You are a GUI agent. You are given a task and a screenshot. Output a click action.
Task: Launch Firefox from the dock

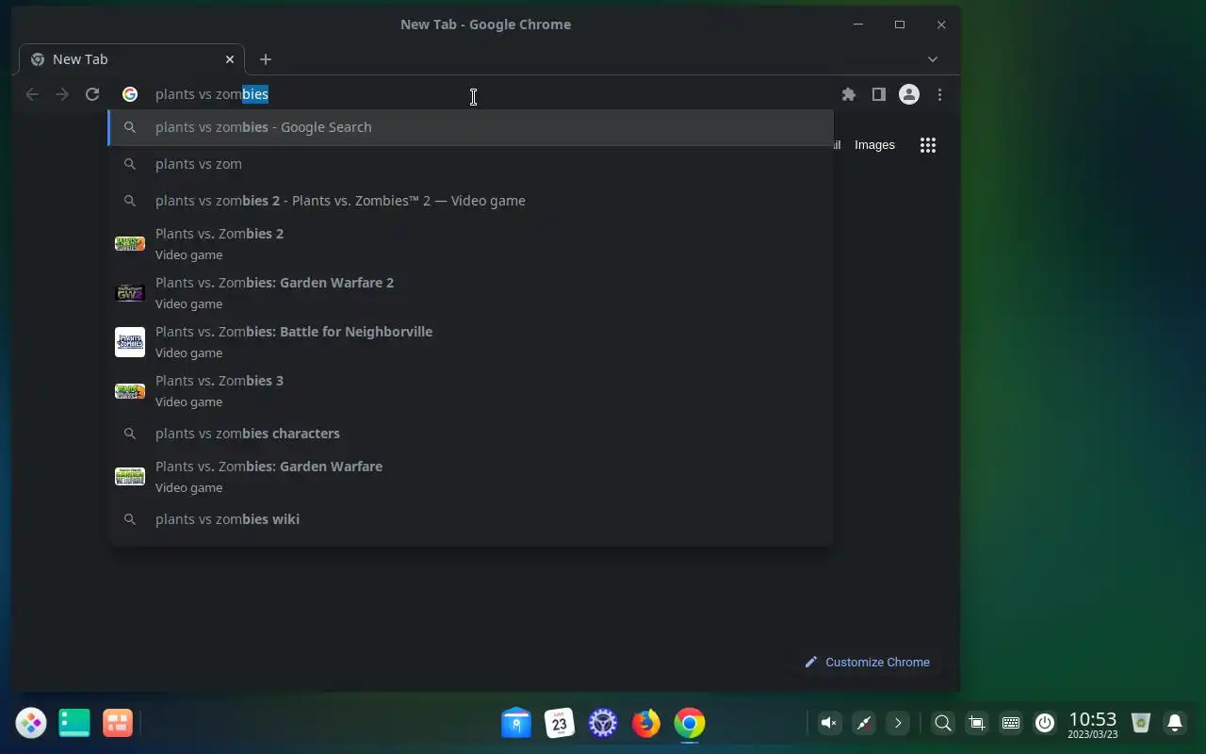pos(646,723)
